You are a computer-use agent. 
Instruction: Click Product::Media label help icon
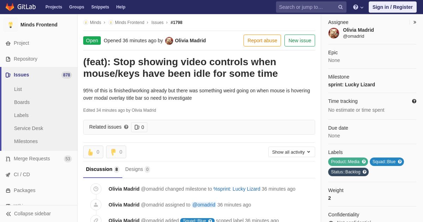click(364, 162)
